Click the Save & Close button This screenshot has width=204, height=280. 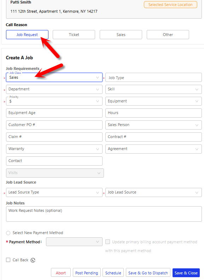click(186, 273)
